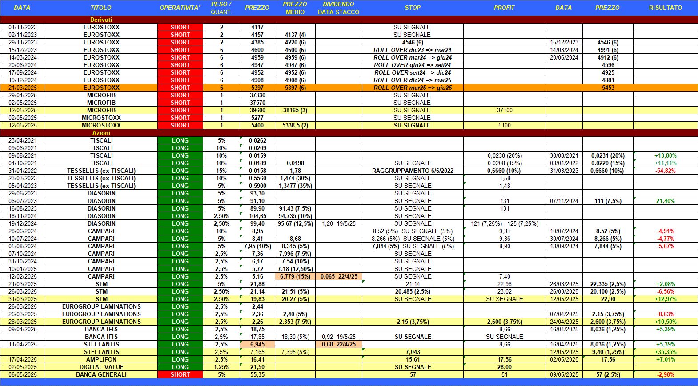Click the STM result -6,56%
Screen dimensions: 698x386
666,291
